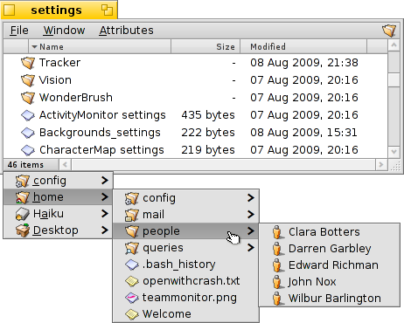
Task: Click the vertical scrollbar down arrow
Action: pos(394,152)
